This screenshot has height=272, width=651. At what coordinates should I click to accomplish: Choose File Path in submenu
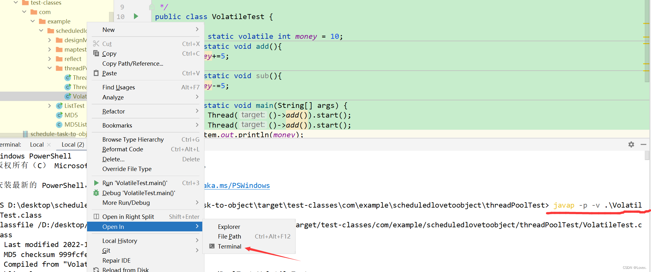click(x=249, y=236)
